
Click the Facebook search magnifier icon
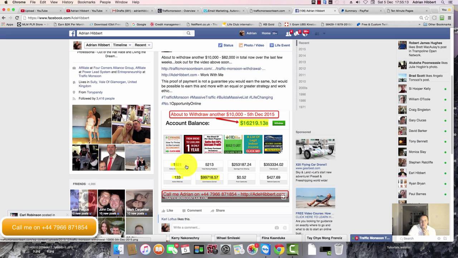point(189,33)
